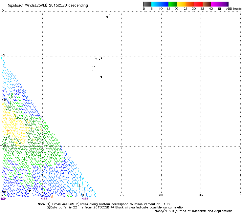Click the small island near the top at 73E

[x=107, y=17]
